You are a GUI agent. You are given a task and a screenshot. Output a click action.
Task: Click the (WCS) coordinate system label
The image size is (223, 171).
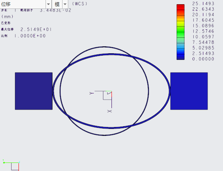[79, 4]
